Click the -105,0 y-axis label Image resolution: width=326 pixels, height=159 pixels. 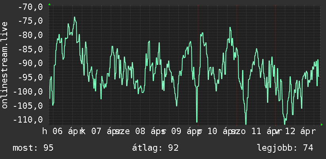point(28,106)
